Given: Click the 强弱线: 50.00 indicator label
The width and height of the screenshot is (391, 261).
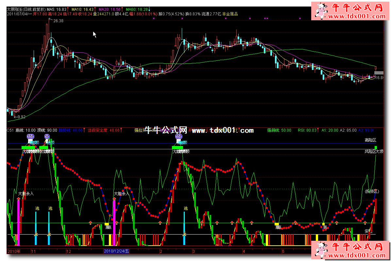Looking at the screenshot, I should 279,130.
